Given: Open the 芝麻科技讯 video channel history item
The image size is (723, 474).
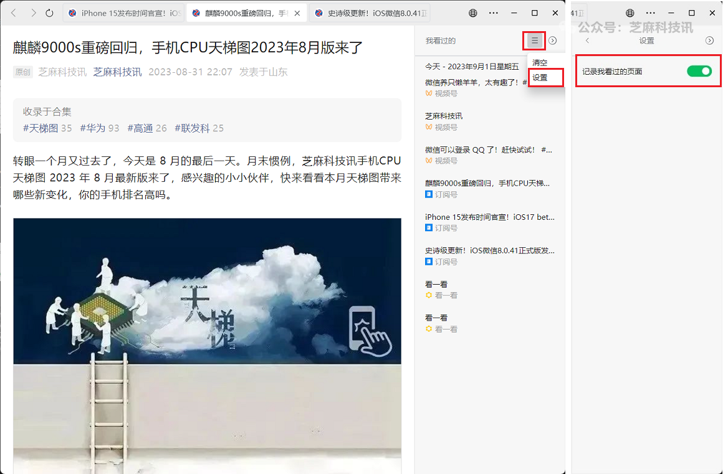Looking at the screenshot, I should click(444, 116).
